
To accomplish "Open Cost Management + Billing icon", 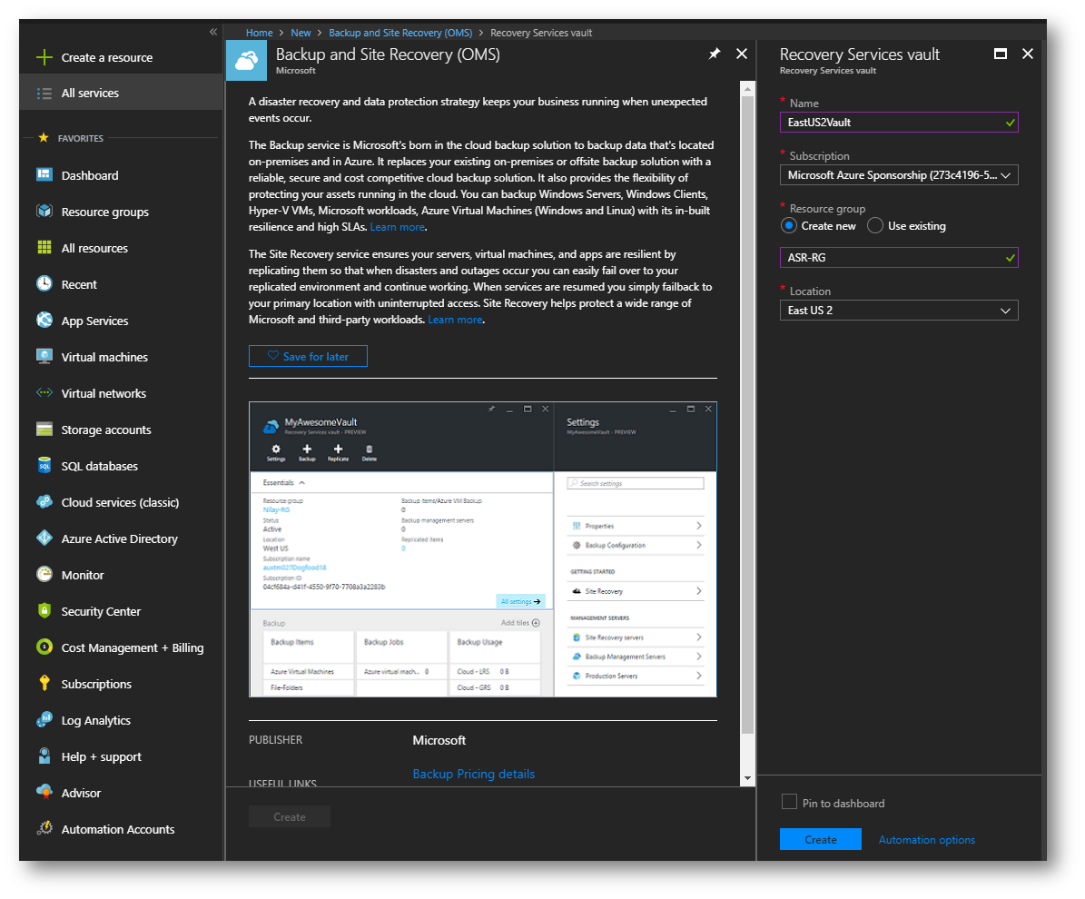I will [x=44, y=647].
